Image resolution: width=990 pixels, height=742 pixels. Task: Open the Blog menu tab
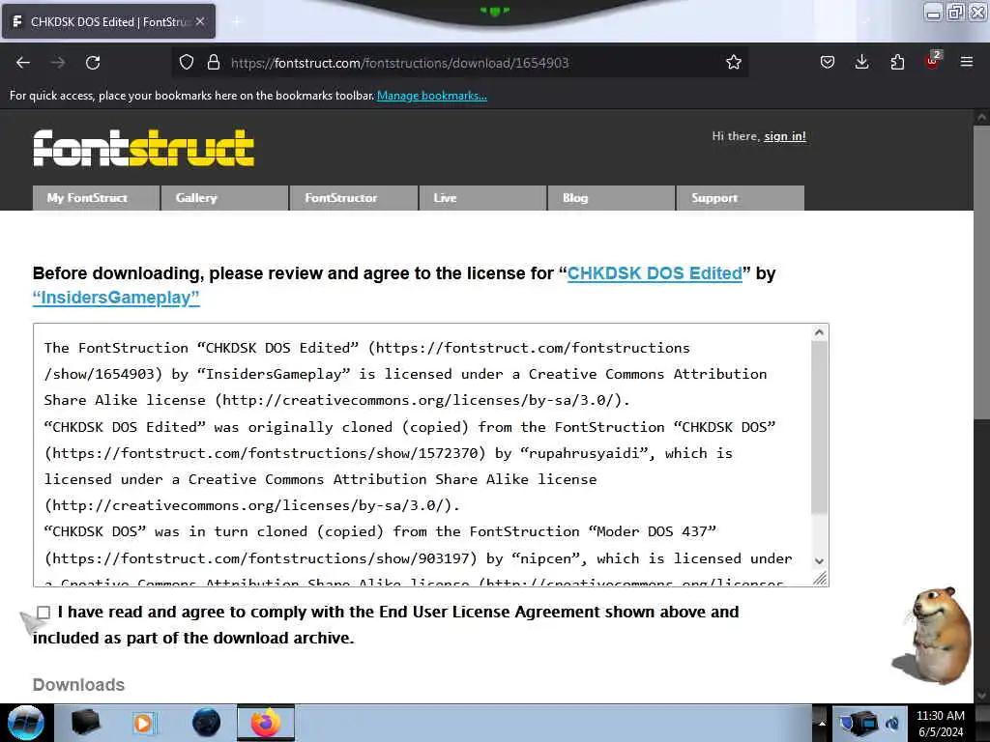point(611,198)
